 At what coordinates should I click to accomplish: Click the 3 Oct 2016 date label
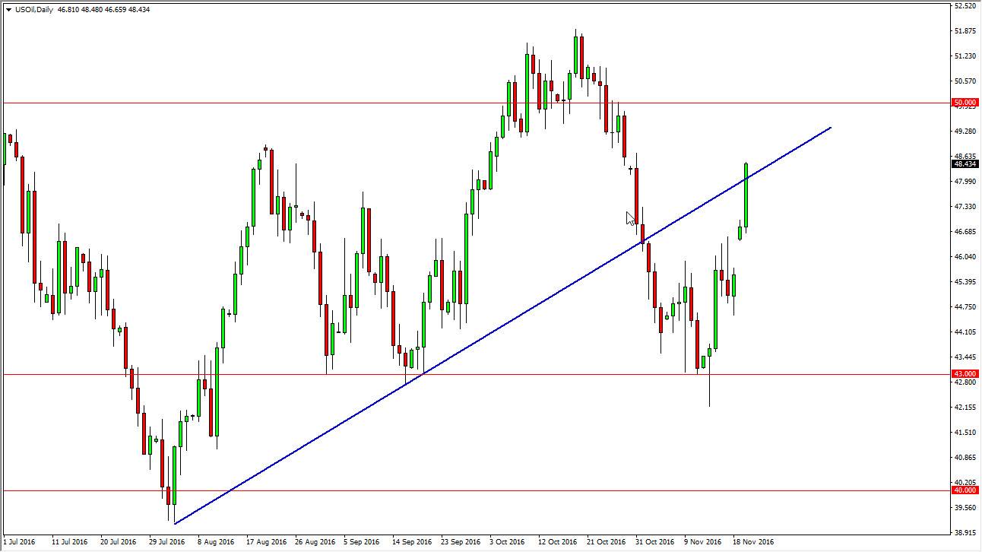pos(508,542)
